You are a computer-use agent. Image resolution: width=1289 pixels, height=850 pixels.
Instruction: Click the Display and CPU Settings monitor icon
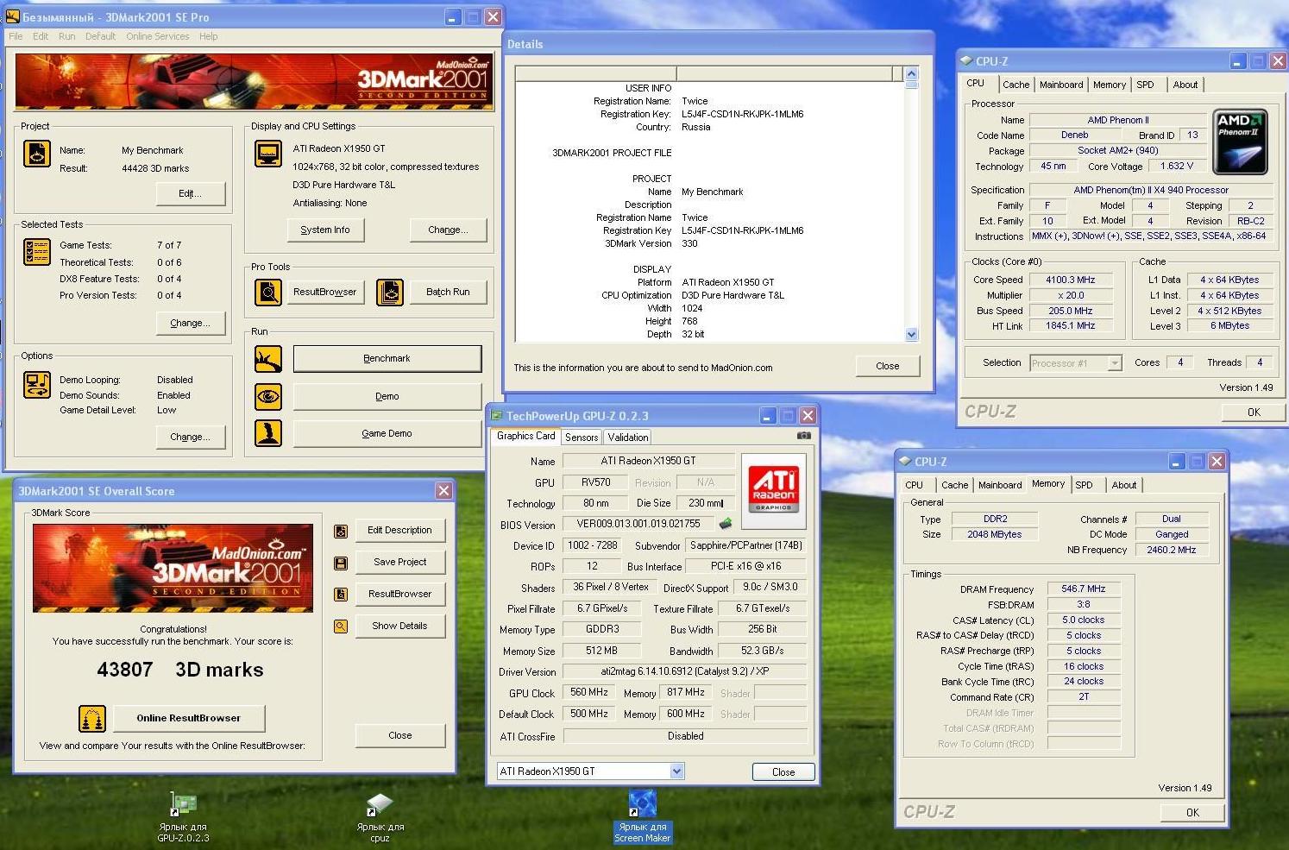268,154
